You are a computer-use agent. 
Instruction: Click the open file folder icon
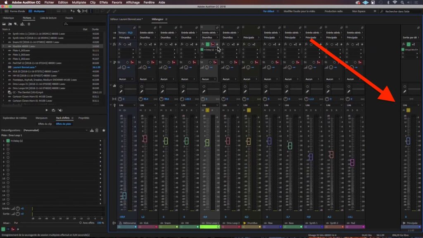(5, 24)
